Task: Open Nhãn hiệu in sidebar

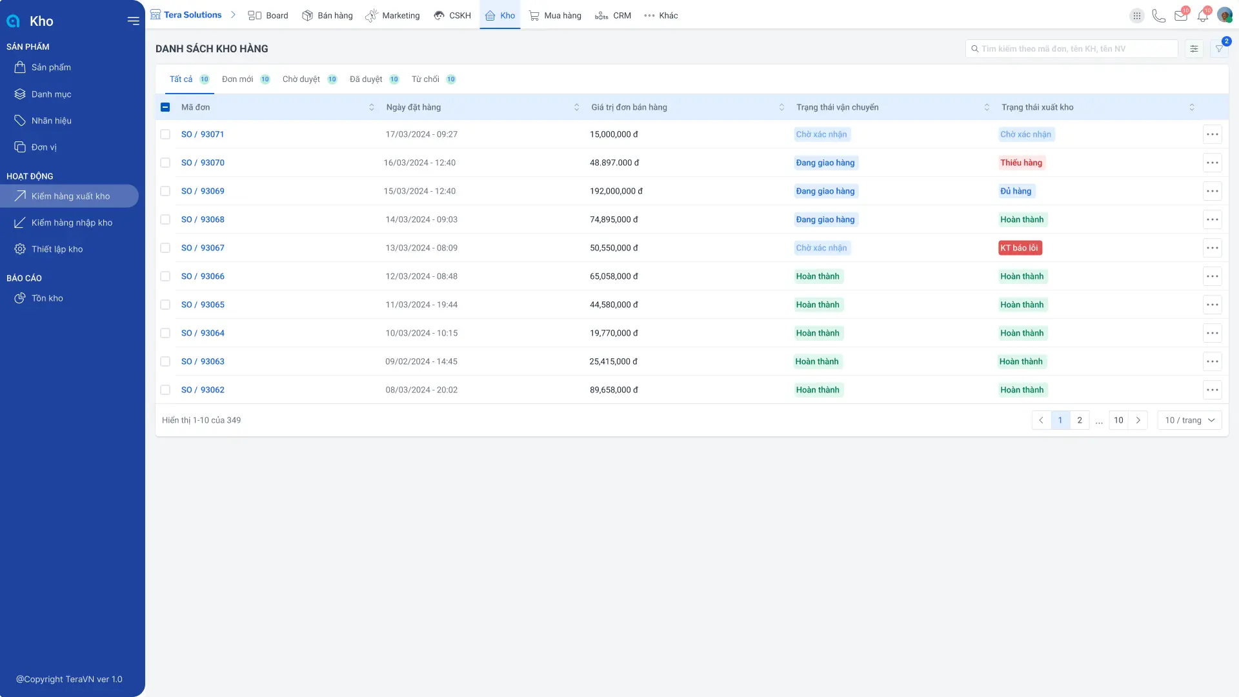Action: click(x=69, y=121)
